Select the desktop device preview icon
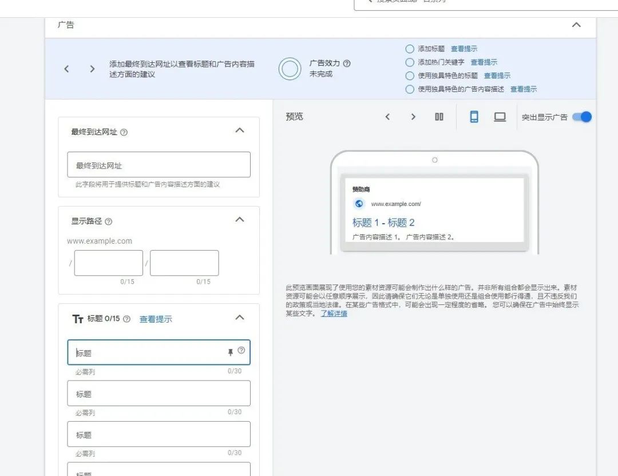 point(500,117)
